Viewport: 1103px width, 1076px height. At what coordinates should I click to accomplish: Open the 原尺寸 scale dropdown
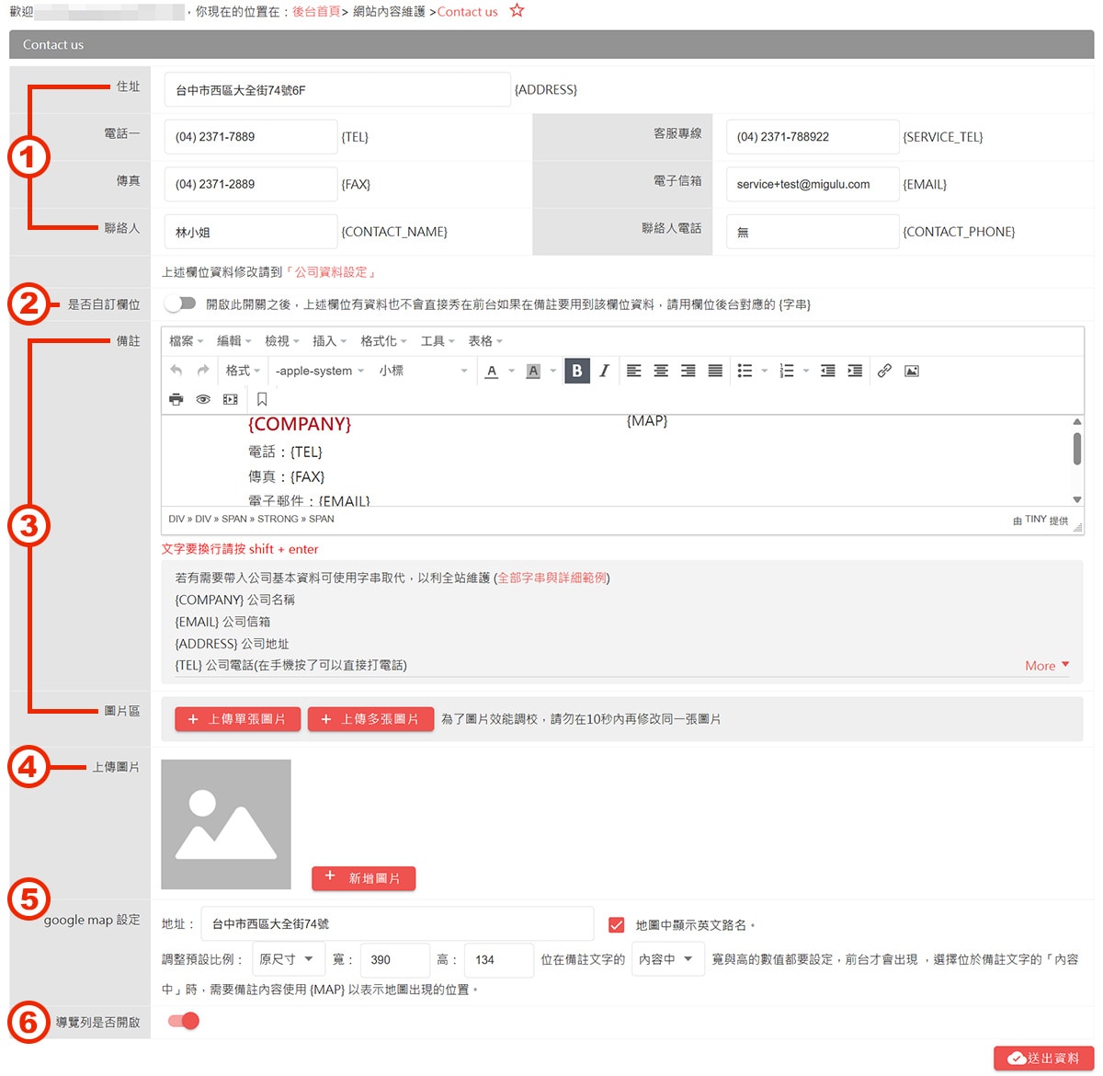[289, 959]
